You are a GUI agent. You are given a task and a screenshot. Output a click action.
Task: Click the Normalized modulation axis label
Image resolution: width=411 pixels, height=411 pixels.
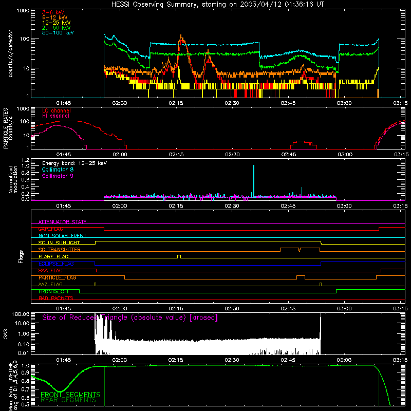[13, 179]
